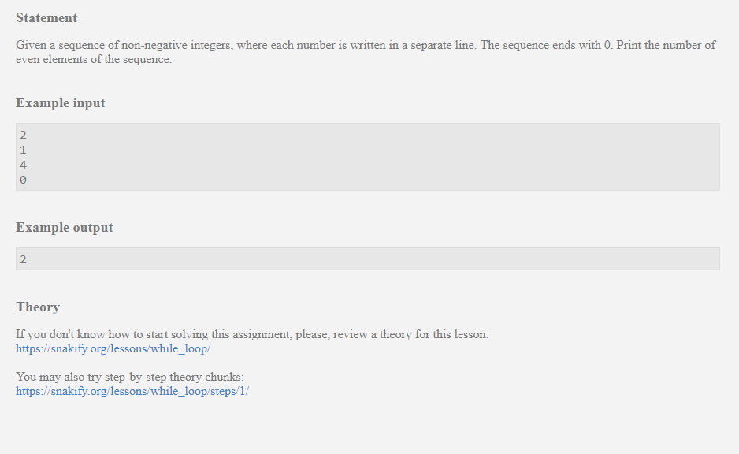This screenshot has height=454, width=739.
Task: Open the snakify while_loop lesson link
Action: [113, 348]
